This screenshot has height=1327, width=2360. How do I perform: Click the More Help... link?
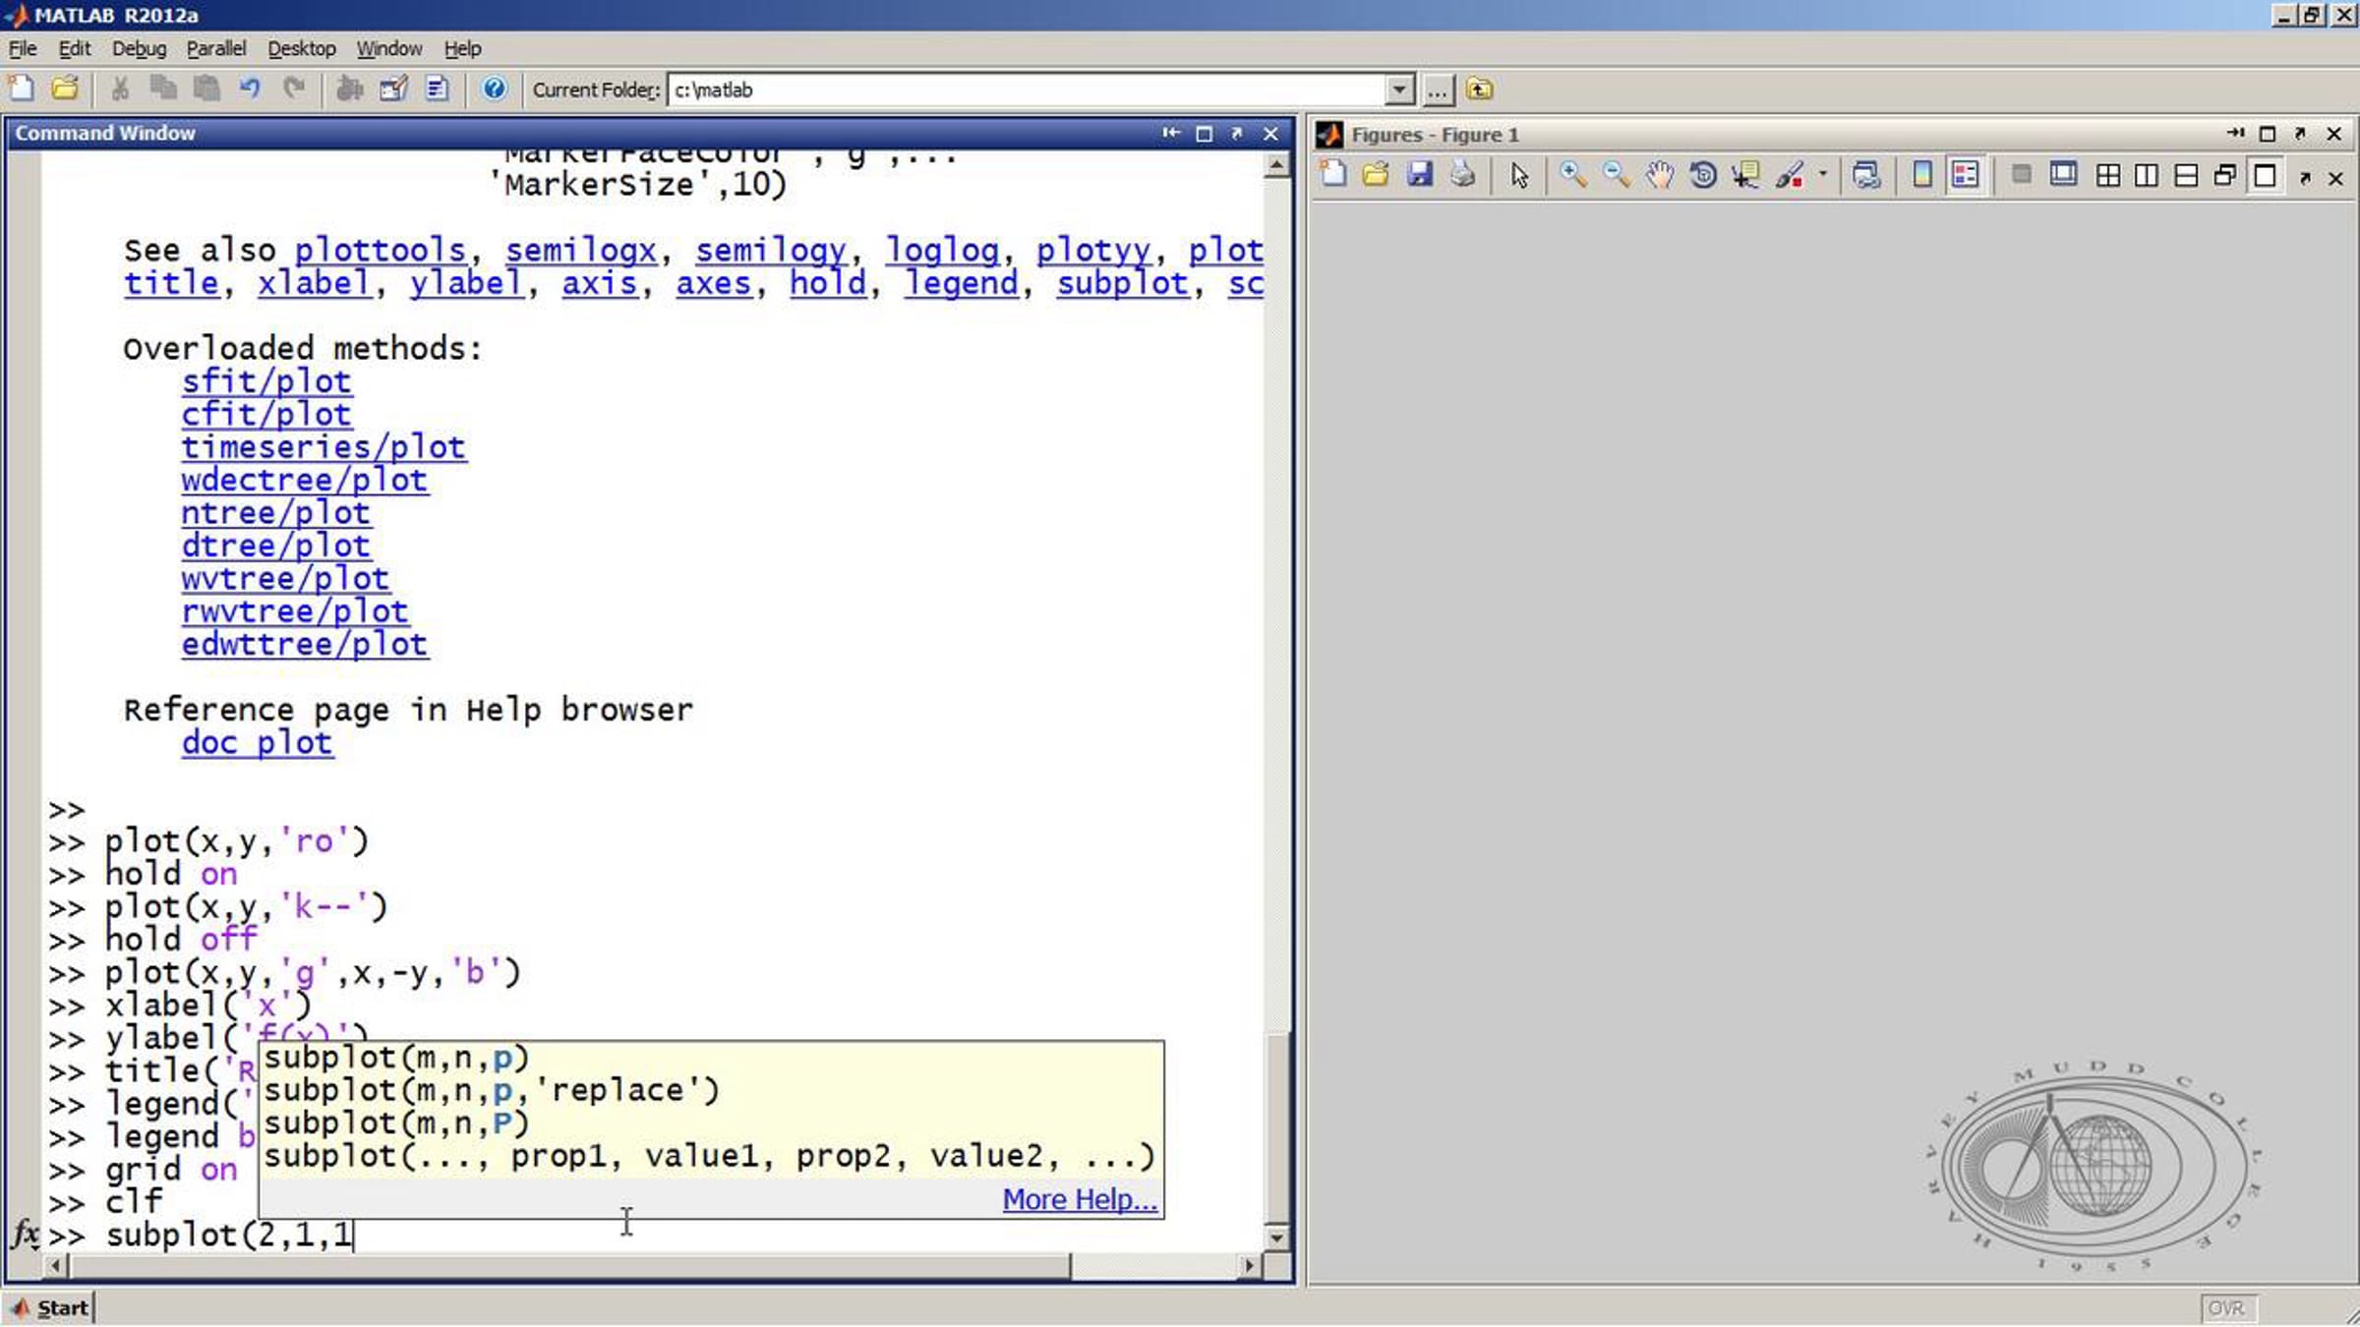tap(1080, 1199)
